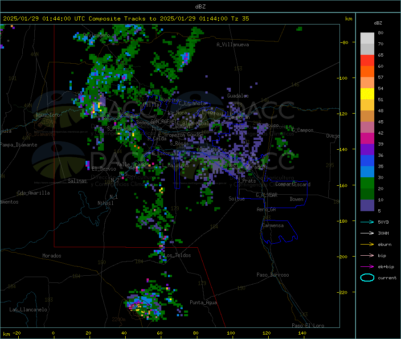Image resolution: width=401 pixels, height=339 pixels.
Task: Click the 50YD cyan arrow legend icon
Action: point(367,222)
